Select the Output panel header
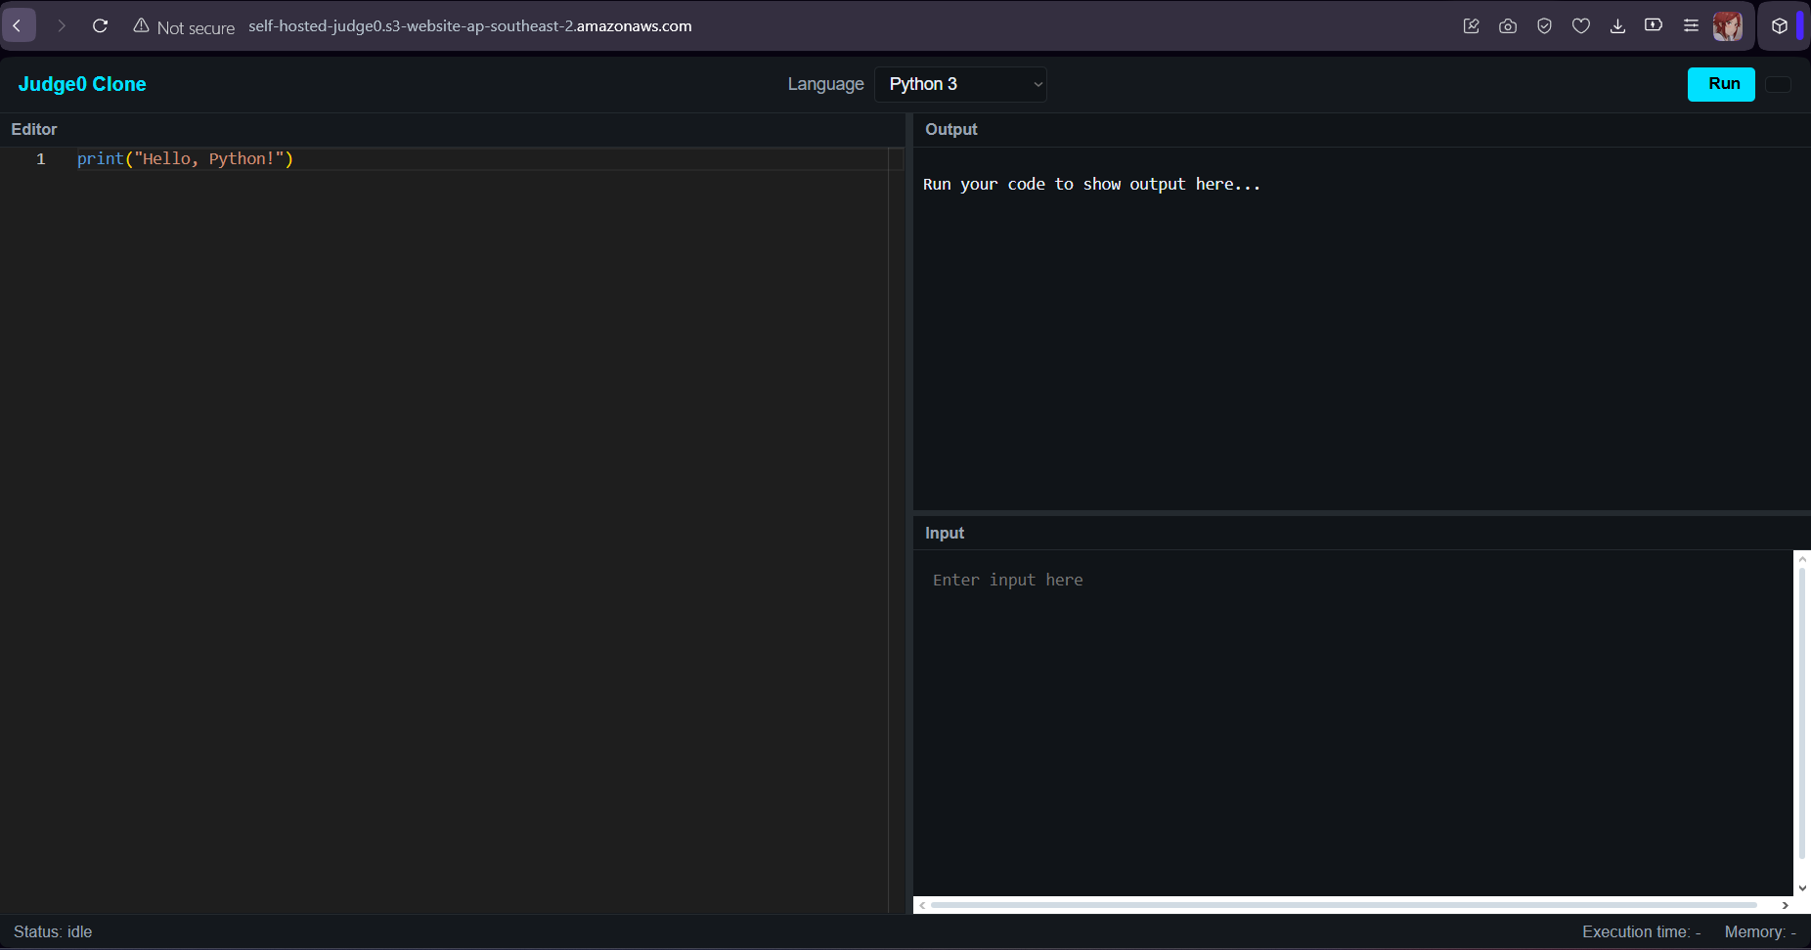The height and width of the screenshot is (950, 1811). coord(950,129)
